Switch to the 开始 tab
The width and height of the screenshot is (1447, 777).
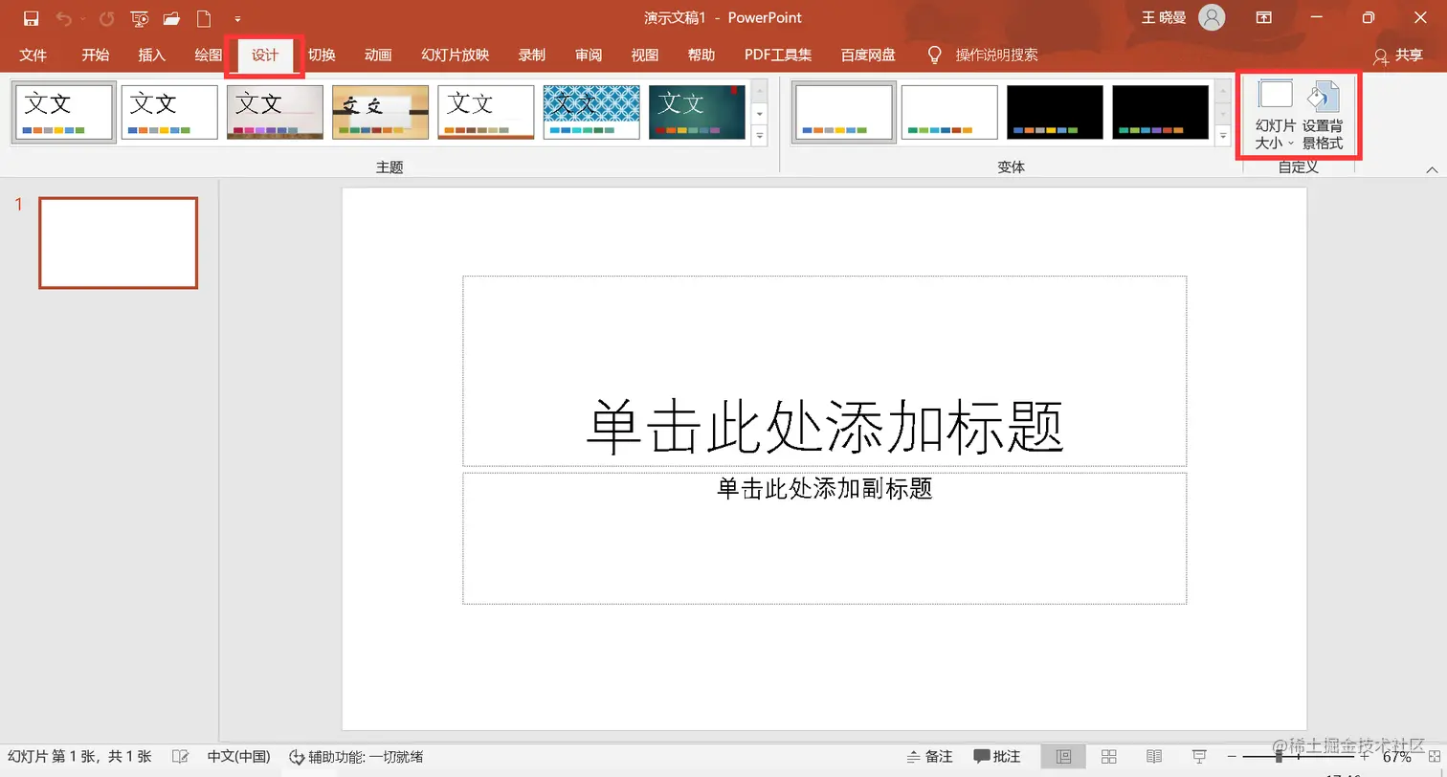95,55
